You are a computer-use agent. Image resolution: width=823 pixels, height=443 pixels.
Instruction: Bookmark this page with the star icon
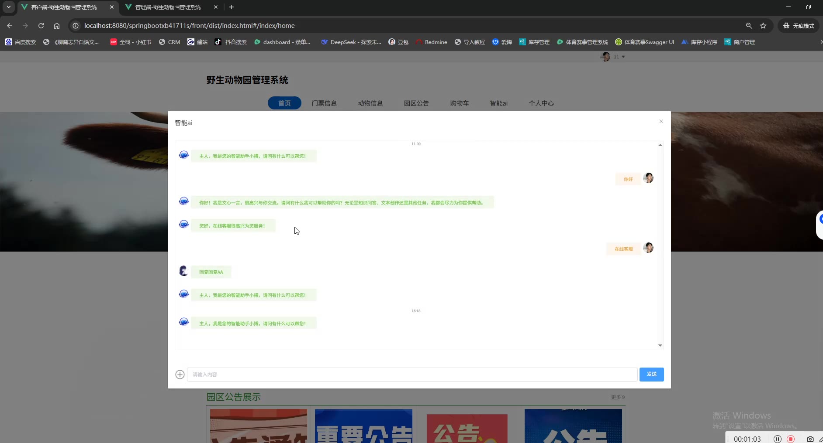(x=763, y=26)
